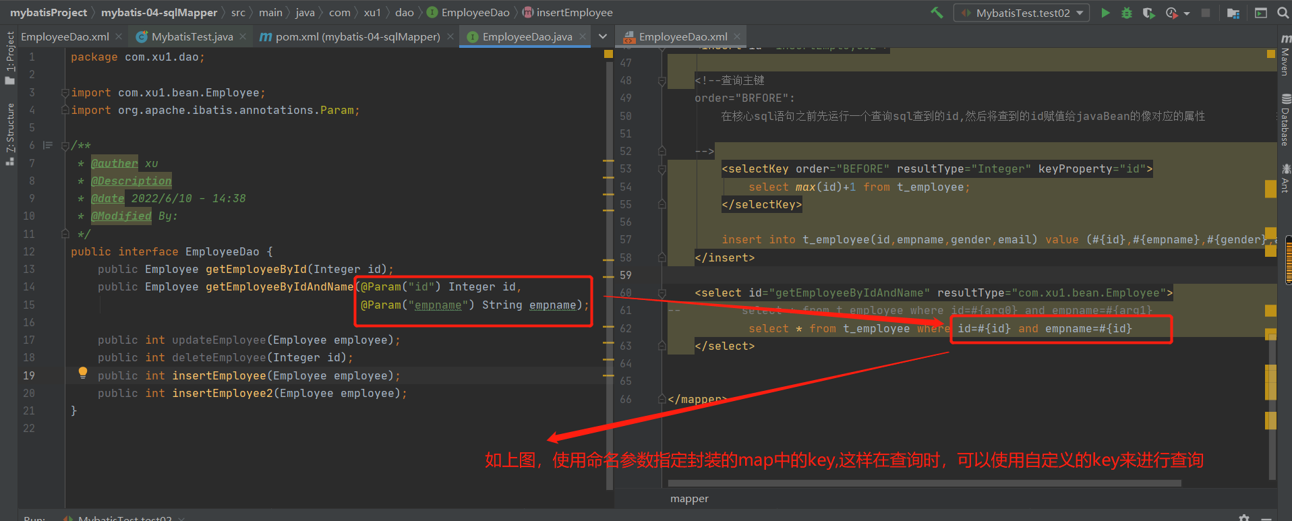Collapse the selectKey fold at line 53
The image size is (1292, 521).
click(662, 169)
